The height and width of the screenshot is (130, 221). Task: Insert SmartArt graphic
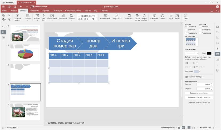72,17
